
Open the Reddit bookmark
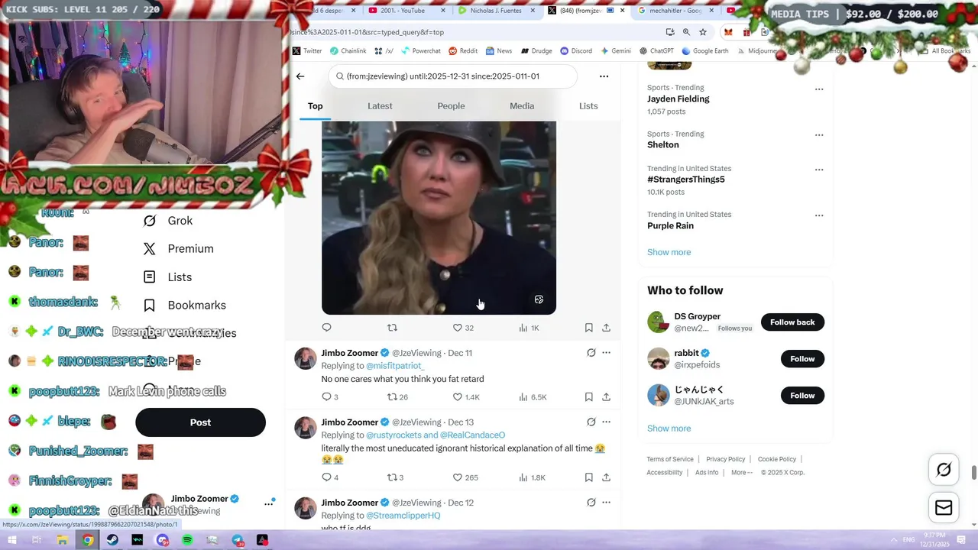point(463,51)
